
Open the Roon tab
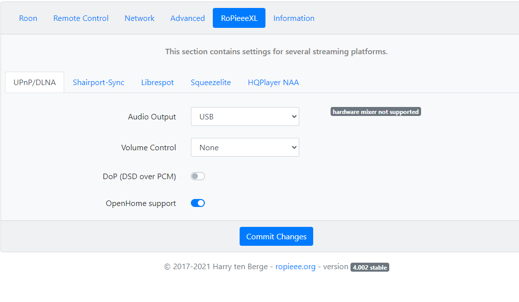[28, 18]
